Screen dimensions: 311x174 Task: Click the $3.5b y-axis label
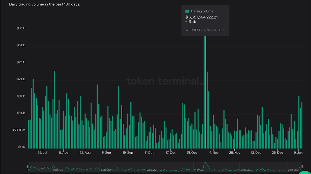[x=21, y=29]
